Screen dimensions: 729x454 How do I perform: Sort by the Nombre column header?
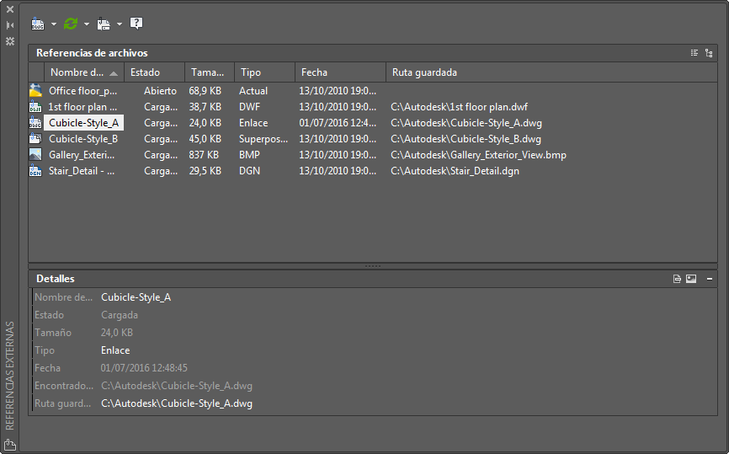[x=77, y=72]
